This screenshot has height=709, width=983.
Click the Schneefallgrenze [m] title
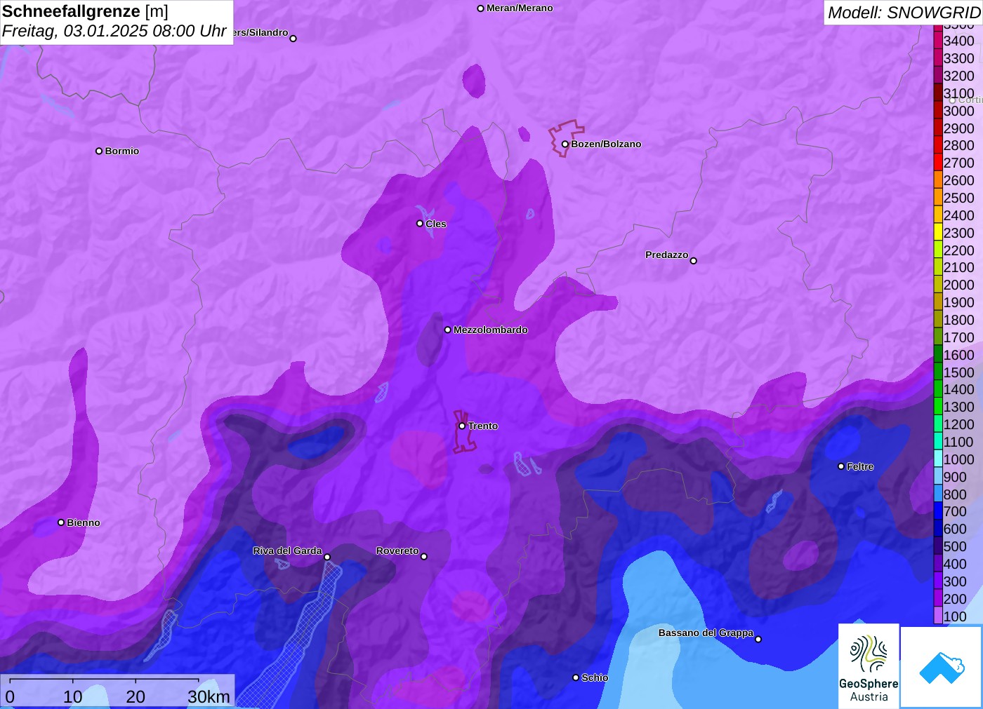coord(85,11)
